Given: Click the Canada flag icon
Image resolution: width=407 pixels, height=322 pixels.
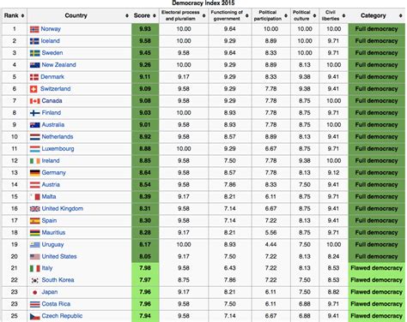Looking at the screenshot, I should pyautogui.click(x=35, y=101).
